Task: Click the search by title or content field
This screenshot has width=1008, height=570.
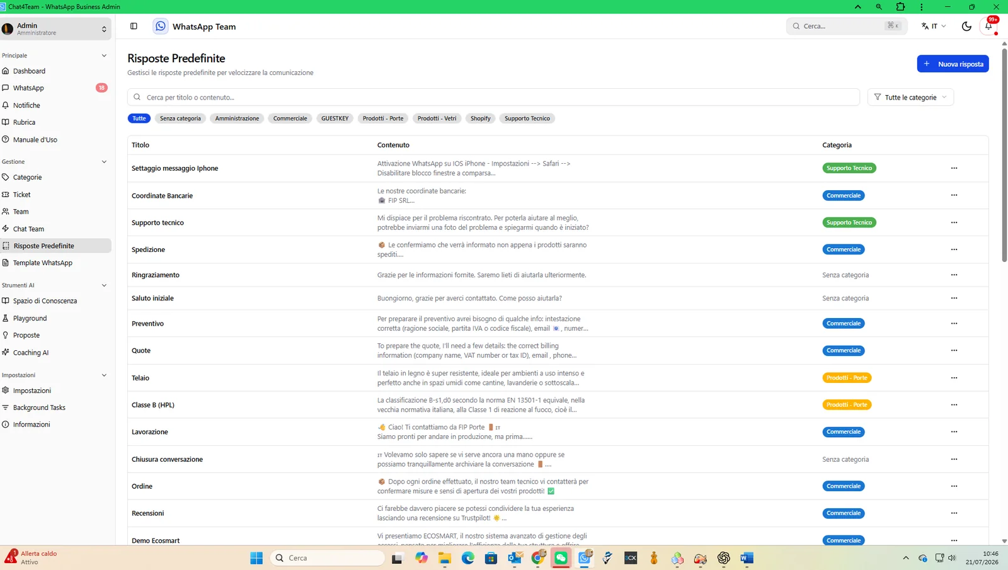Action: coord(493,98)
